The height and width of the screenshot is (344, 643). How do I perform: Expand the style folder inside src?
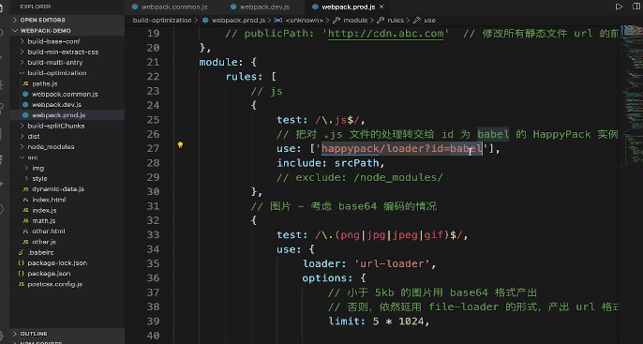pos(39,178)
